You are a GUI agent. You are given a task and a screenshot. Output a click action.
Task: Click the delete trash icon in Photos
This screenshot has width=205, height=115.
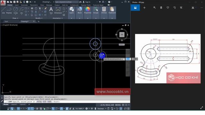[161, 8]
